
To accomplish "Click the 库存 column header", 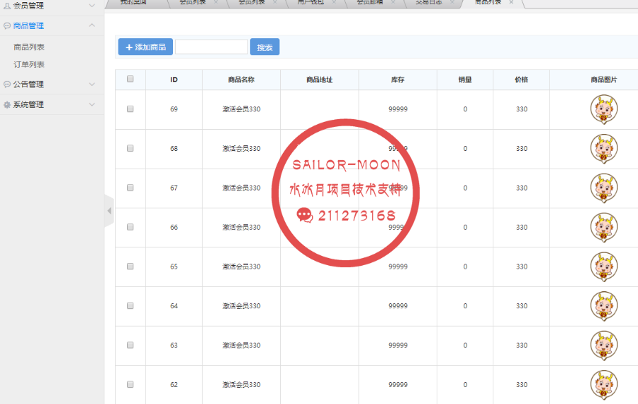I will pos(398,80).
